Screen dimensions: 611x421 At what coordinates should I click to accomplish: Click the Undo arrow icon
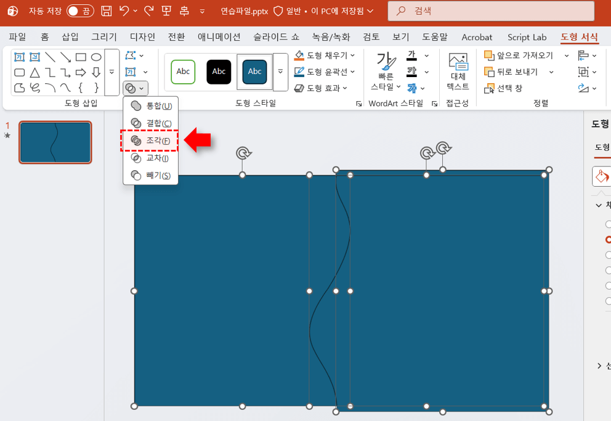(x=125, y=10)
